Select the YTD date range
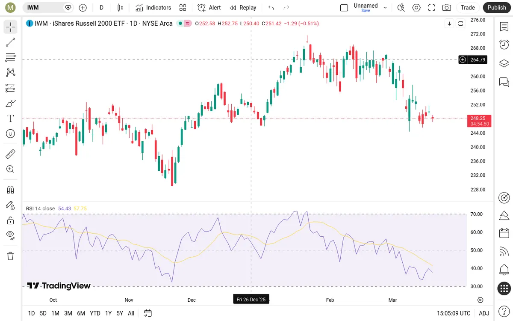This screenshot has height=321, width=513. point(95,313)
